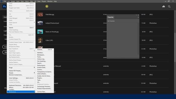176x99 pixels.
Task: Open the View menu
Action: coord(39,1)
